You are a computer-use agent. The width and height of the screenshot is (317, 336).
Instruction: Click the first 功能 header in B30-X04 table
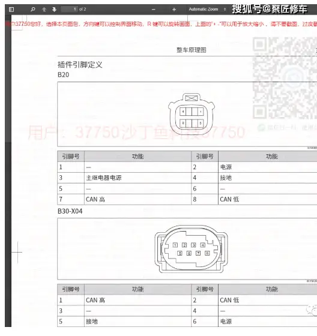pyautogui.click(x=137, y=289)
